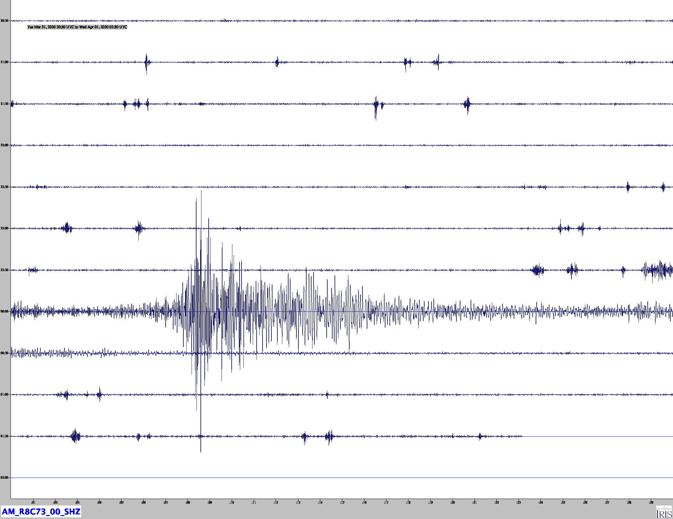Screen dimensions: 673x519
Task: Click the :02 minute tick label
Action: coord(55,502)
